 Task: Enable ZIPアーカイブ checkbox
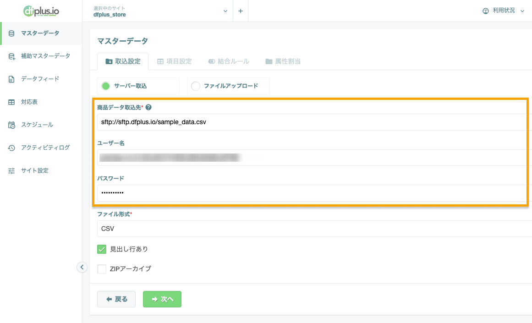coord(102,269)
